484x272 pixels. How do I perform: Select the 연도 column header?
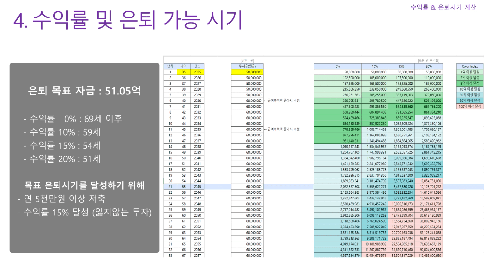pos(197,66)
